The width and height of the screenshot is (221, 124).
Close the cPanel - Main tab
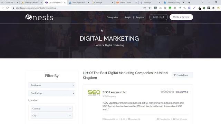tap(136, 2)
